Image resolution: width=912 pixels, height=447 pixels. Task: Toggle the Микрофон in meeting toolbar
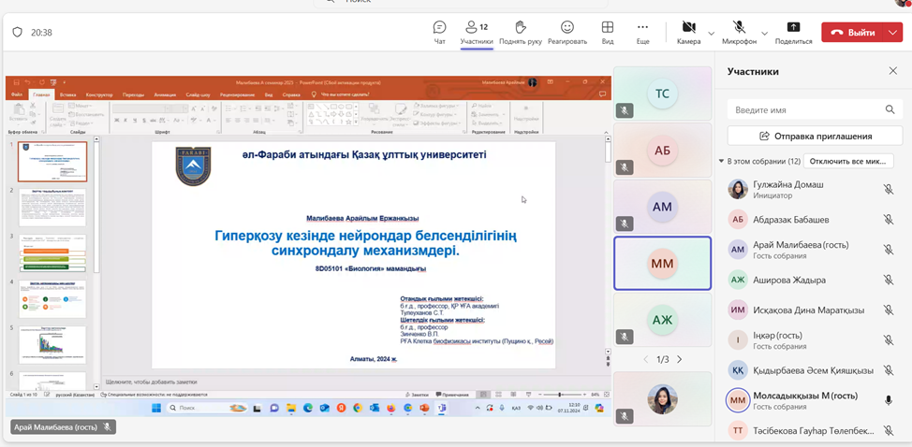[x=740, y=33]
